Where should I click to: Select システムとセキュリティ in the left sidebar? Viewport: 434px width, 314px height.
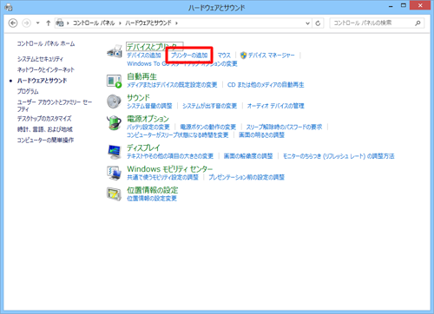[x=40, y=59]
